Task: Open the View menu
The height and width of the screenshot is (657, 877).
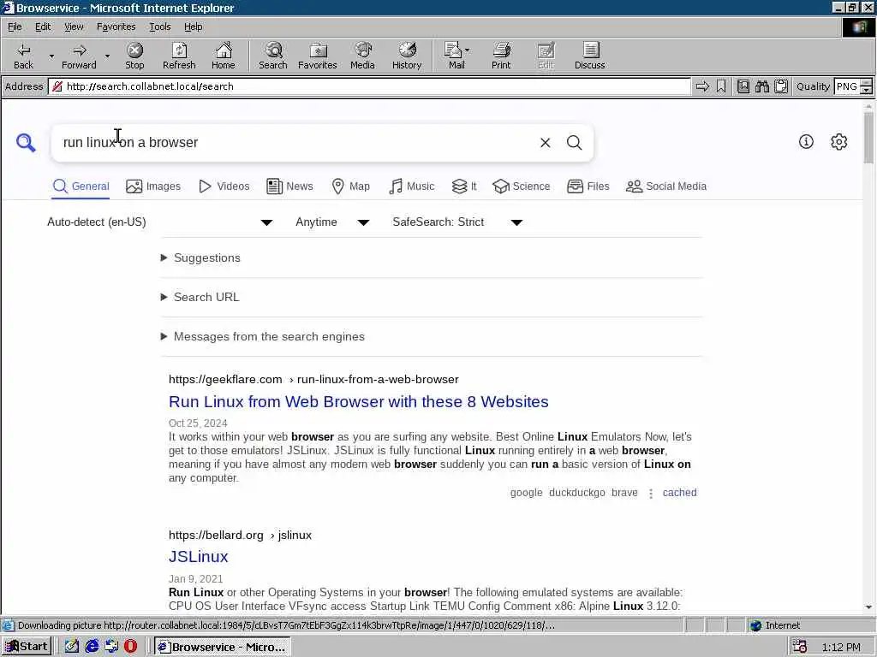Action: pyautogui.click(x=74, y=27)
